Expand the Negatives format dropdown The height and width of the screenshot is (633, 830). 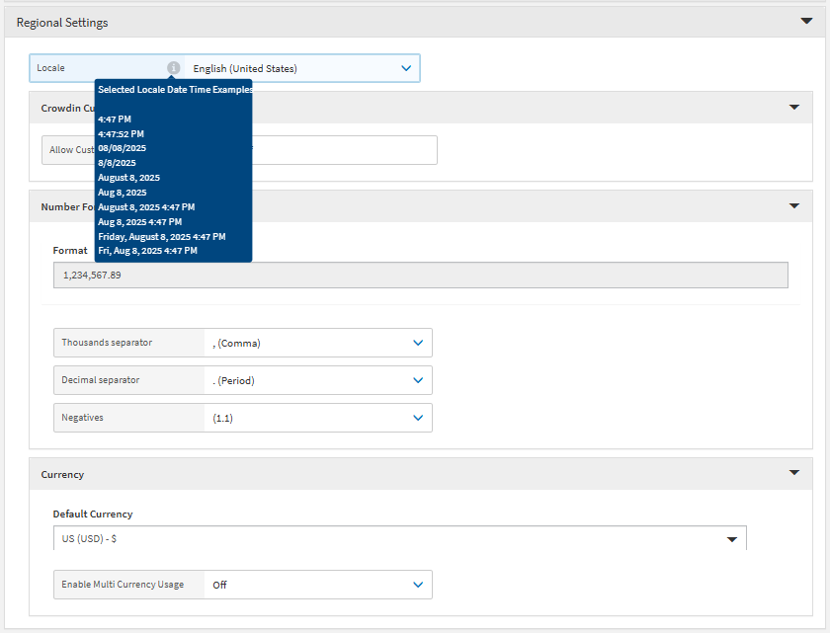pyautogui.click(x=418, y=418)
